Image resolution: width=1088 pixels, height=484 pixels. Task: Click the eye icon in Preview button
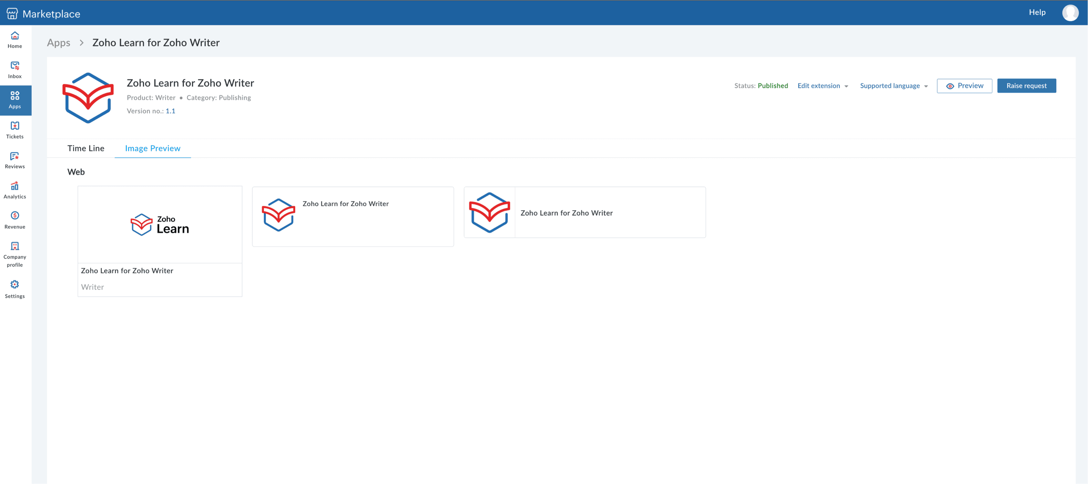(x=950, y=86)
